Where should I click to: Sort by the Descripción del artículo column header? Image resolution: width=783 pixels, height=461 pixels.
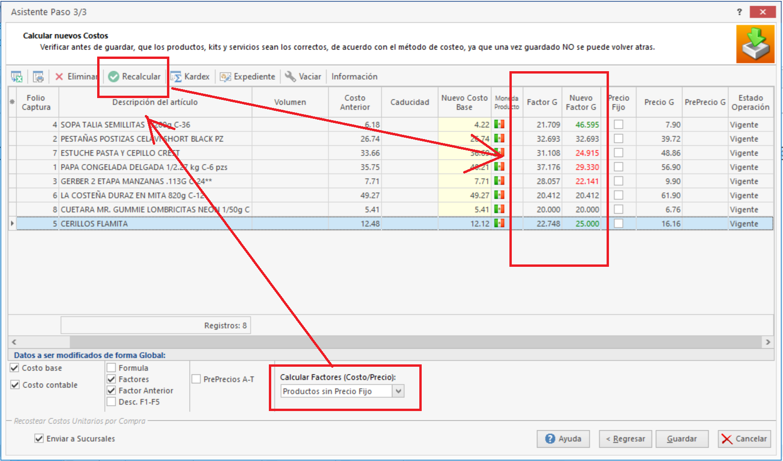155,102
